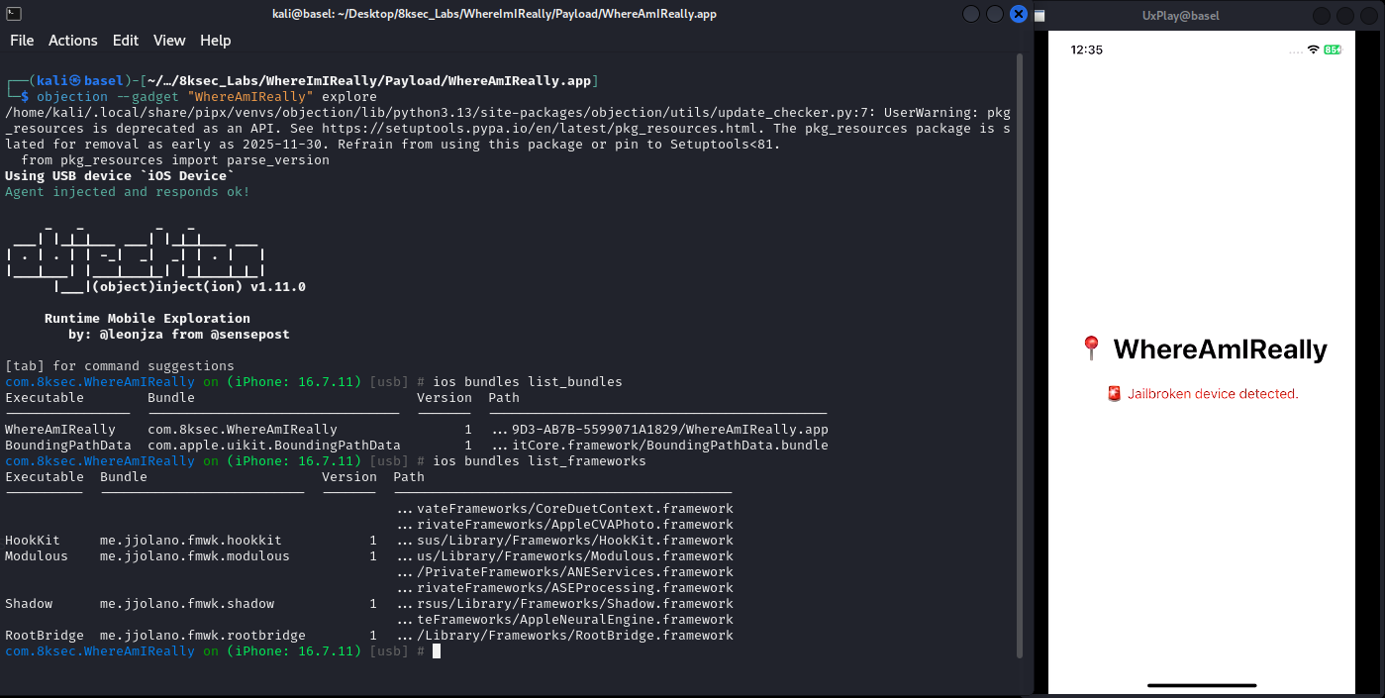Click the HookKit executable name
The image size is (1385, 698).
coord(33,541)
